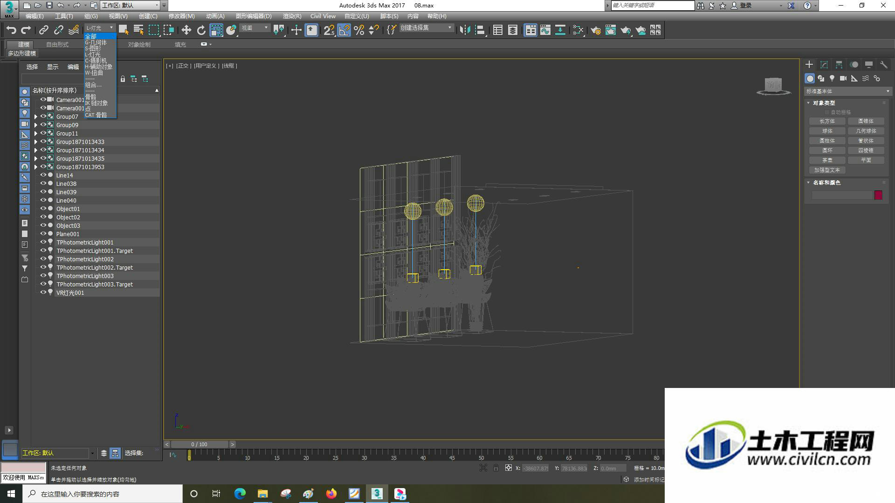The width and height of the screenshot is (895, 503).
Task: Click the Undo arrow in the main toolbar
Action: (11, 30)
